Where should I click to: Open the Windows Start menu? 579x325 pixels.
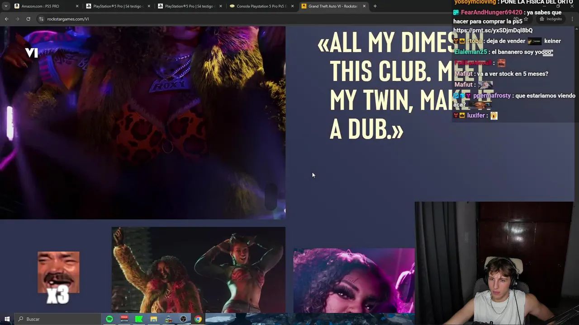pos(7,319)
